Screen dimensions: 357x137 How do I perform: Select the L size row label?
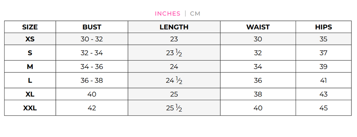[30, 80]
